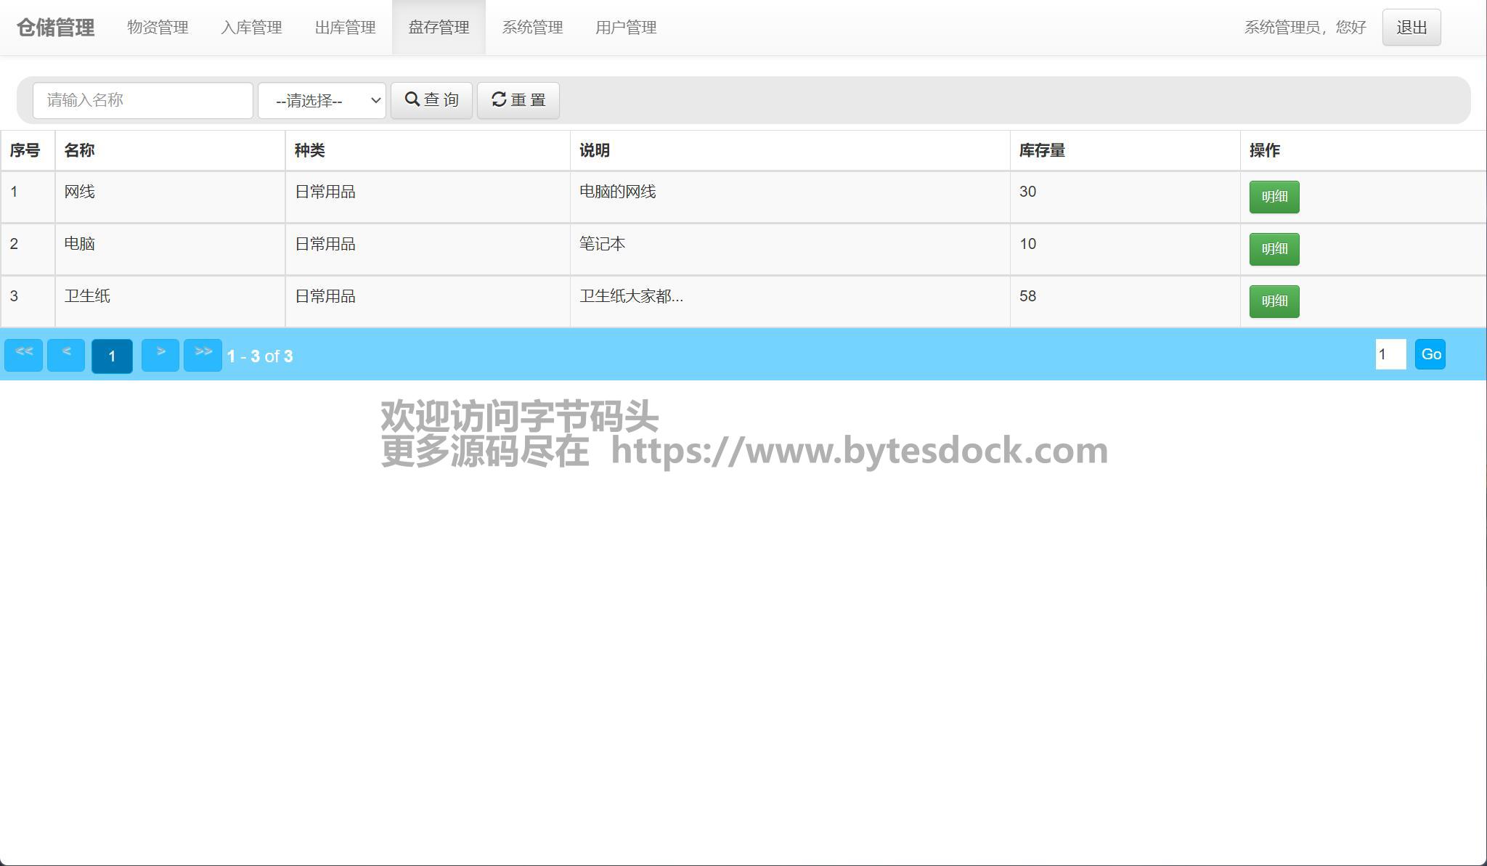Click the 查询 search button
The width and height of the screenshot is (1487, 866).
(431, 100)
